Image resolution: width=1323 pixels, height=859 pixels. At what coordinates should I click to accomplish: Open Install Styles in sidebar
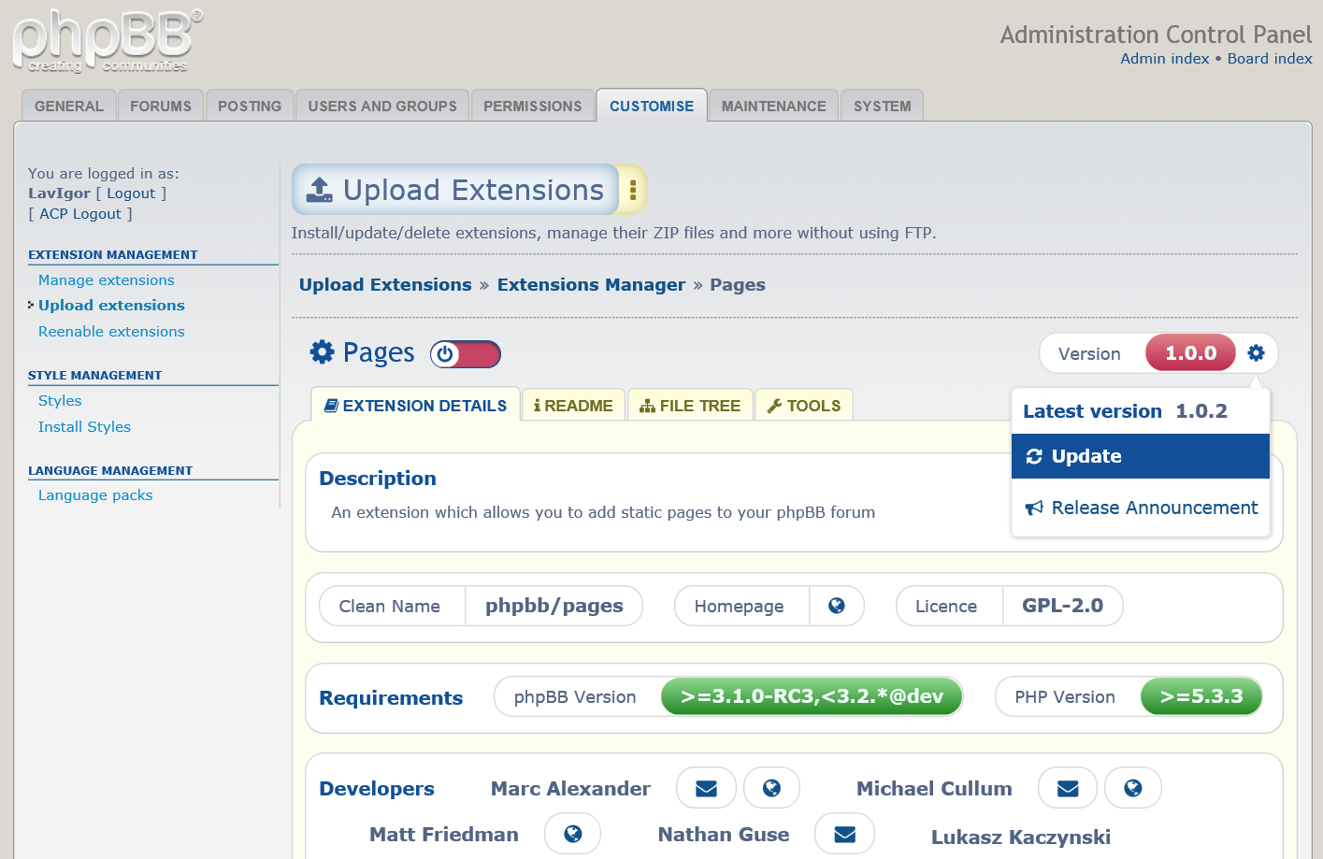(x=84, y=426)
